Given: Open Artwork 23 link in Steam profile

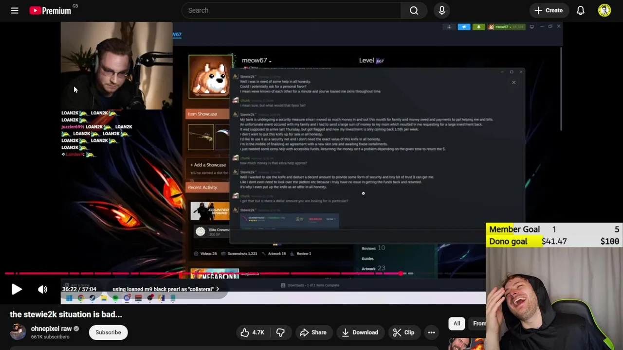Looking at the screenshot, I should 373,268.
